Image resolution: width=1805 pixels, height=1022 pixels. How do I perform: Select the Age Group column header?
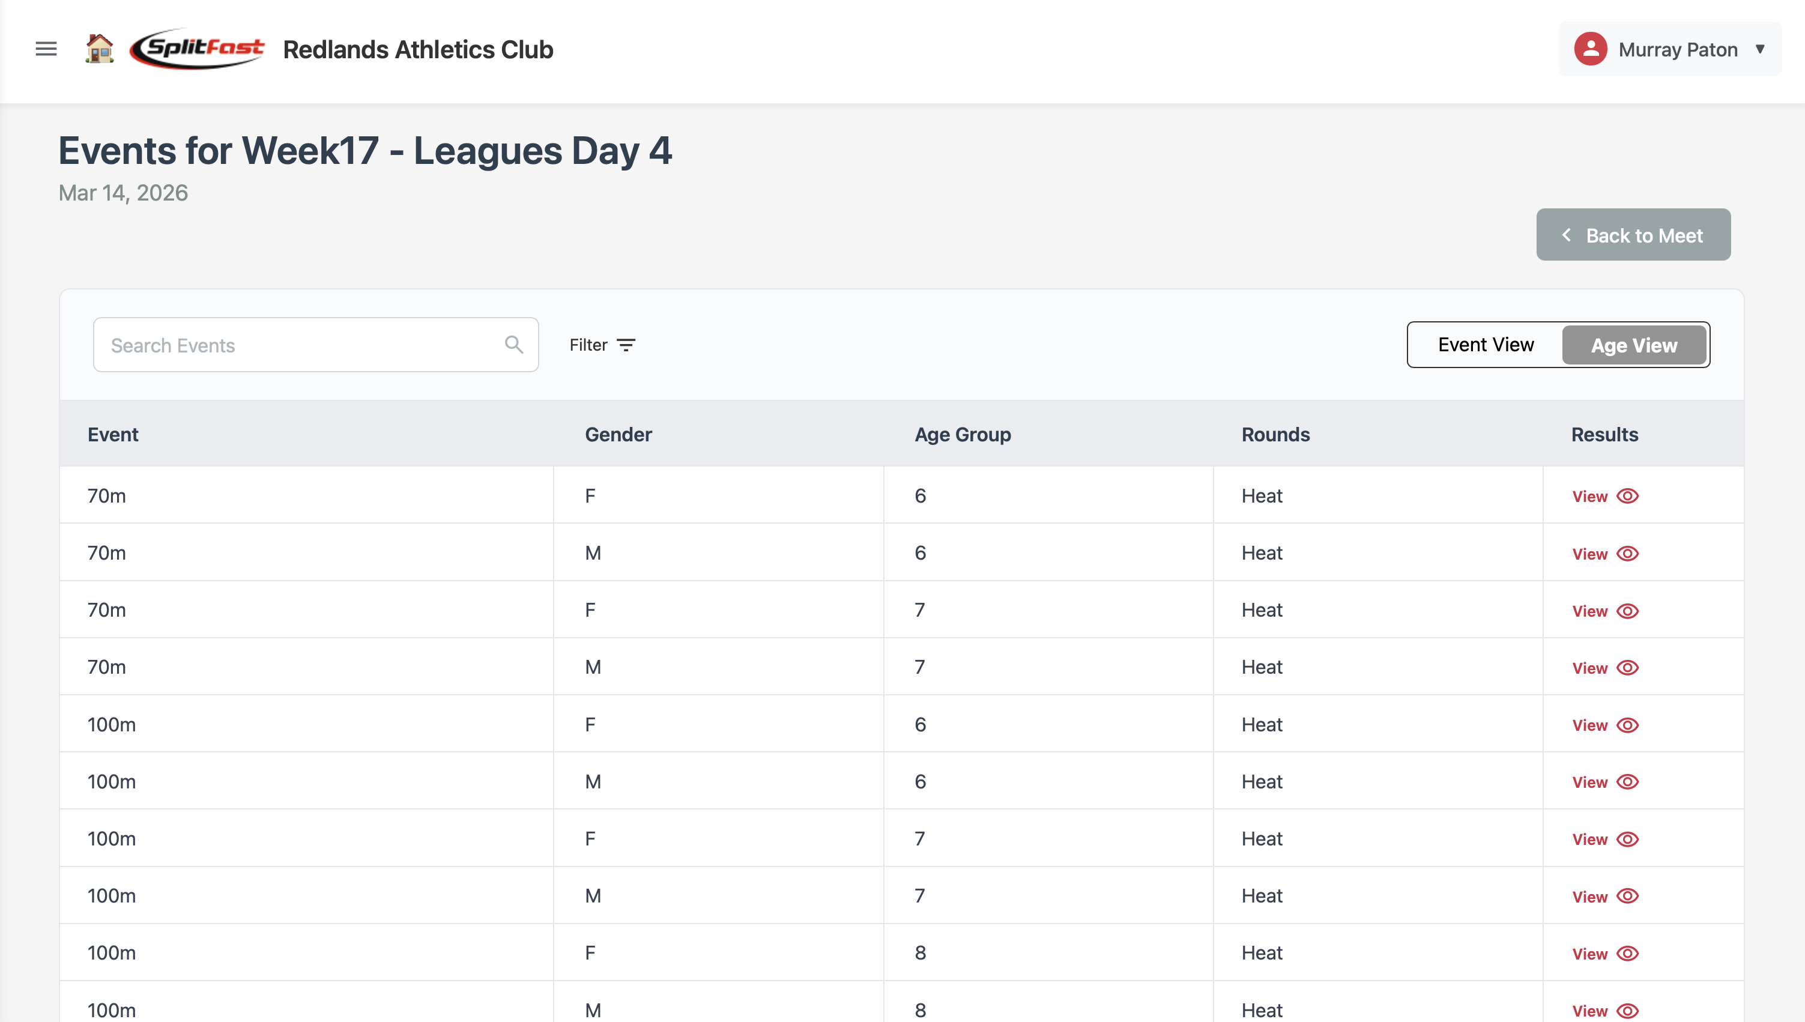(x=962, y=434)
